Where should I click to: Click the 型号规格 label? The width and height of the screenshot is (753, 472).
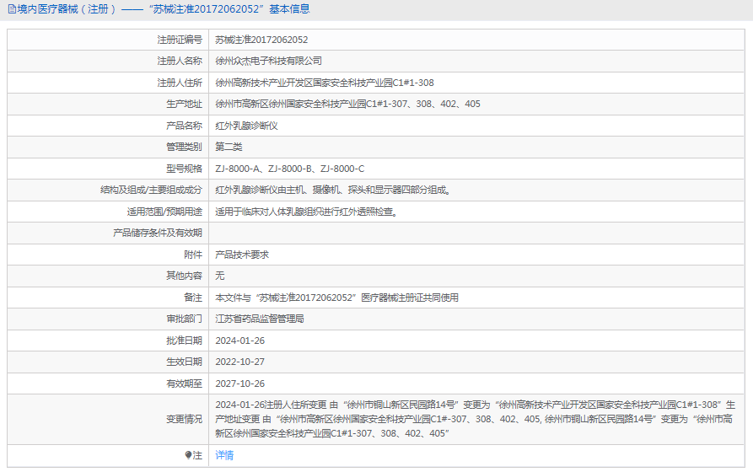click(185, 169)
